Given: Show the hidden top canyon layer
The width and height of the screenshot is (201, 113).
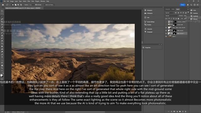Looking at the screenshot, I should tap(166, 22).
